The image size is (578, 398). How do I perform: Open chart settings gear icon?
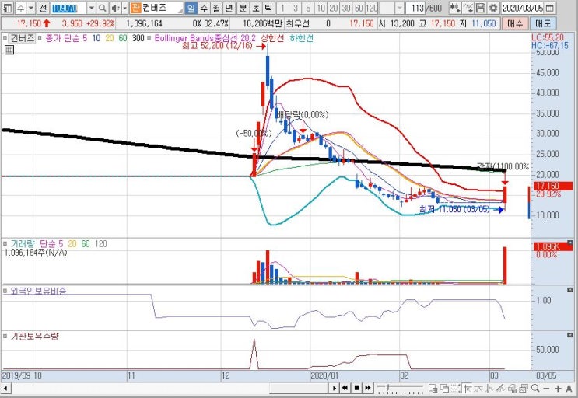tap(493, 8)
